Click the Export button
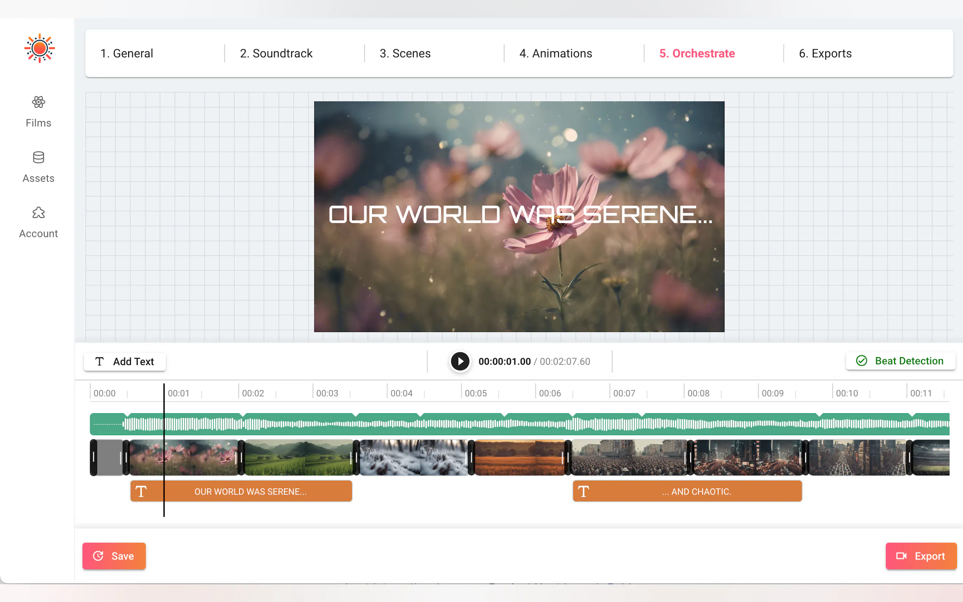This screenshot has height=602, width=963. point(921,556)
